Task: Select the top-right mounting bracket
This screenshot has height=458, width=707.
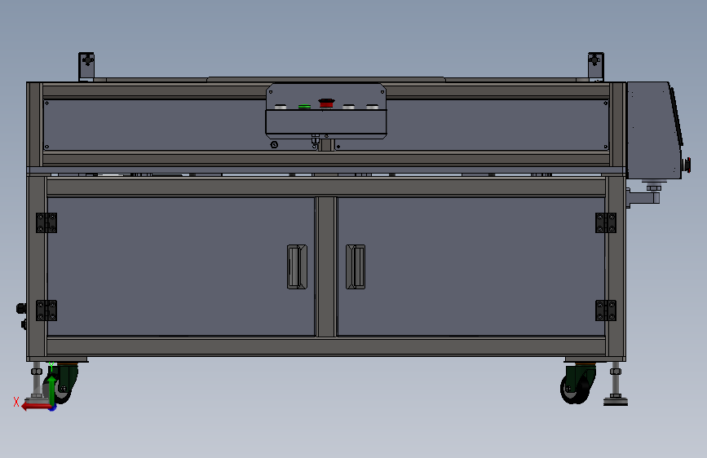Action: [x=595, y=66]
